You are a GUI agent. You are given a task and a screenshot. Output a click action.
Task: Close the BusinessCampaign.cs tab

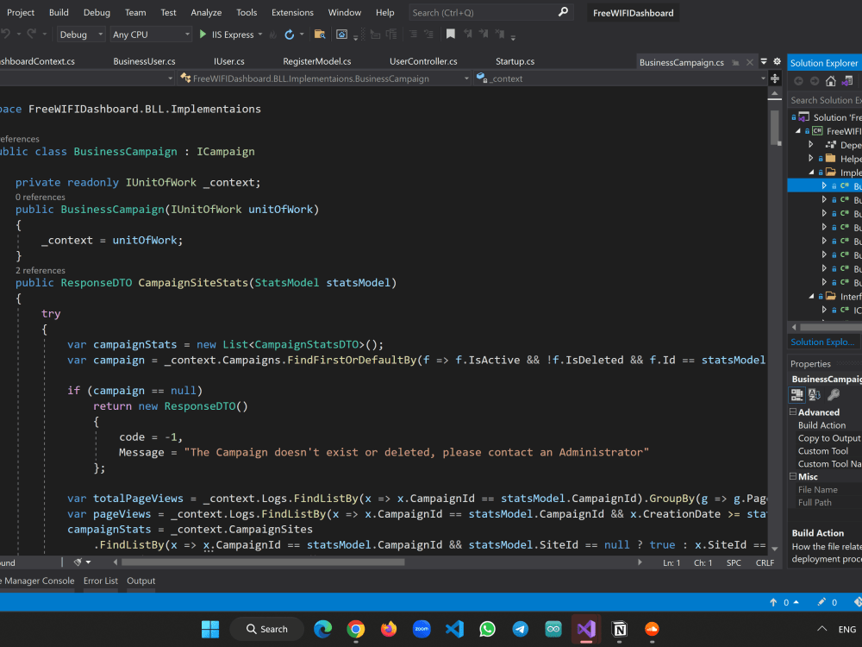(x=749, y=63)
